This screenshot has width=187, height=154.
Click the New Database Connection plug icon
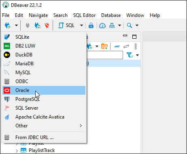[8, 25]
